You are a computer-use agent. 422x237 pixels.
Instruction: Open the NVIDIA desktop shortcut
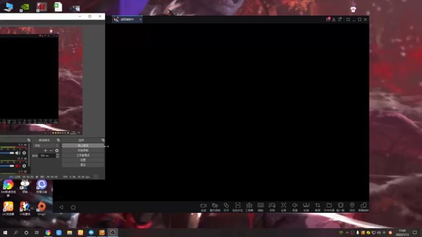[x=25, y=7]
